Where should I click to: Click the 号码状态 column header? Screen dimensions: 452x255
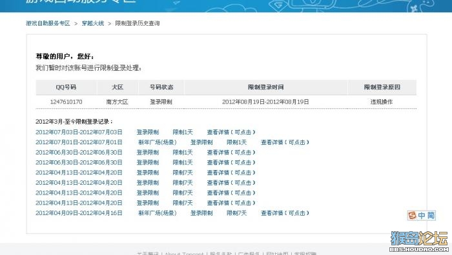click(161, 87)
